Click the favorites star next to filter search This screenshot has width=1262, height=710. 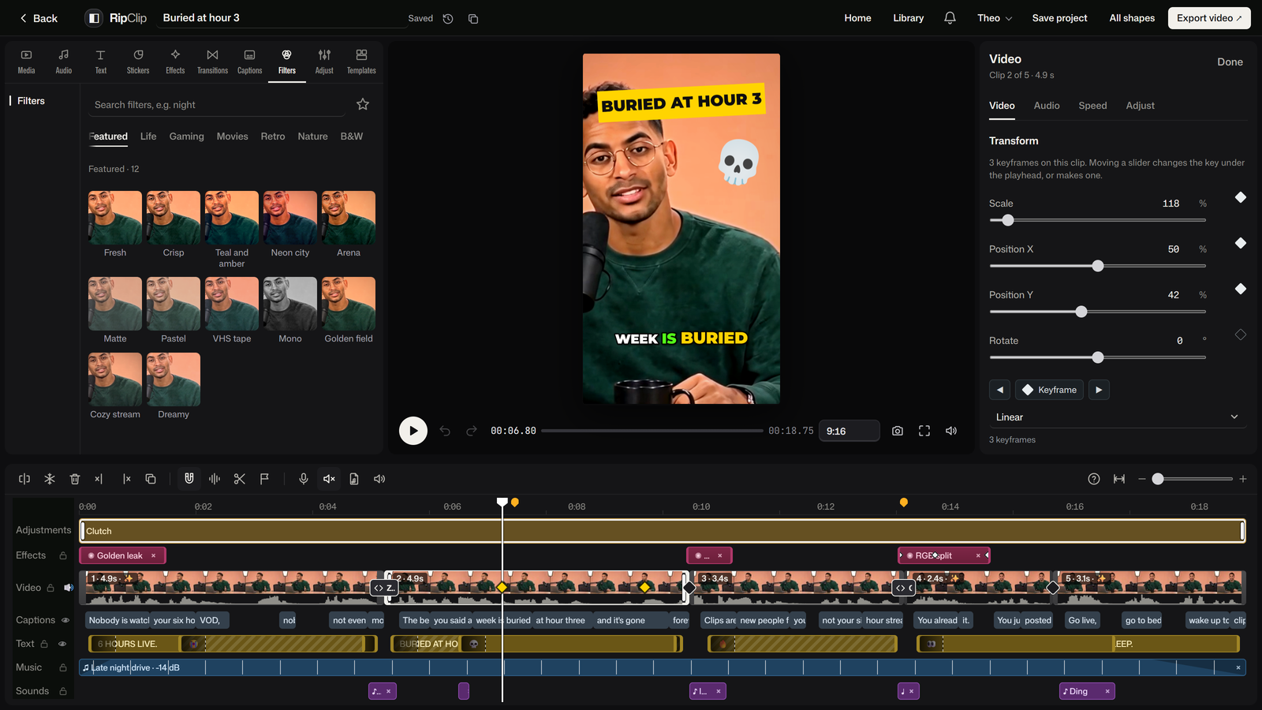(x=363, y=104)
